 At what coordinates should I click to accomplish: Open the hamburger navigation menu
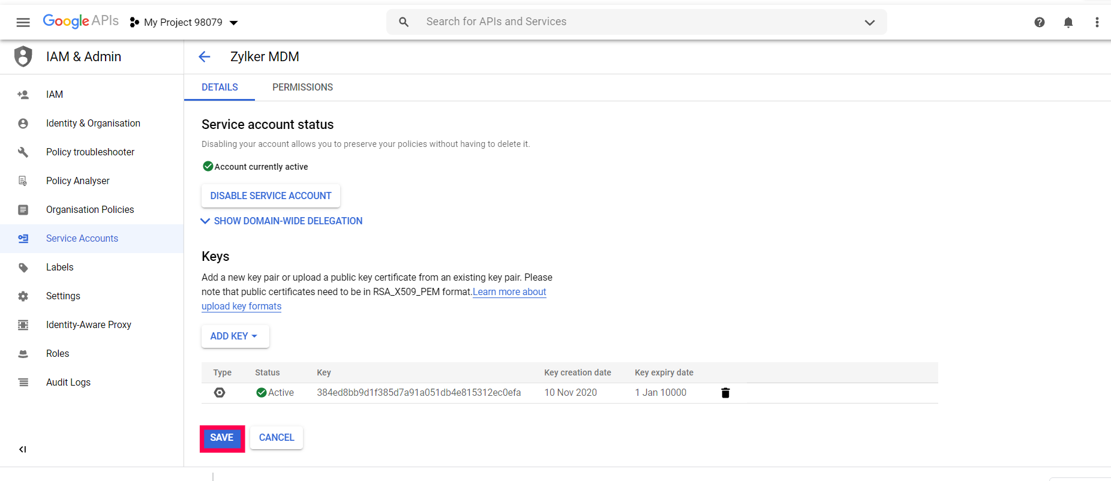pos(23,22)
